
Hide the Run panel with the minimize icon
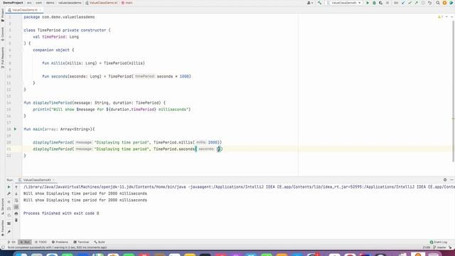click(x=451, y=180)
